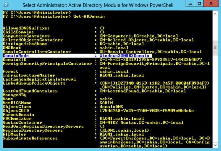This screenshot has width=221, height=151.
Task: Click the vertical scrollbar thumb
Action: tap(215, 48)
